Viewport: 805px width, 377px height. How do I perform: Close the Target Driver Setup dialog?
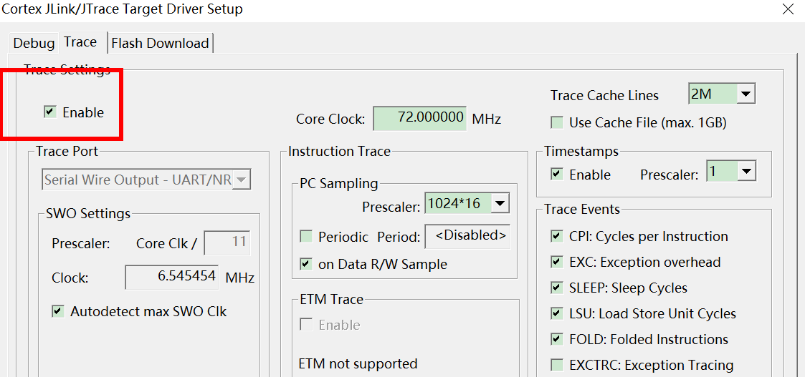[788, 9]
